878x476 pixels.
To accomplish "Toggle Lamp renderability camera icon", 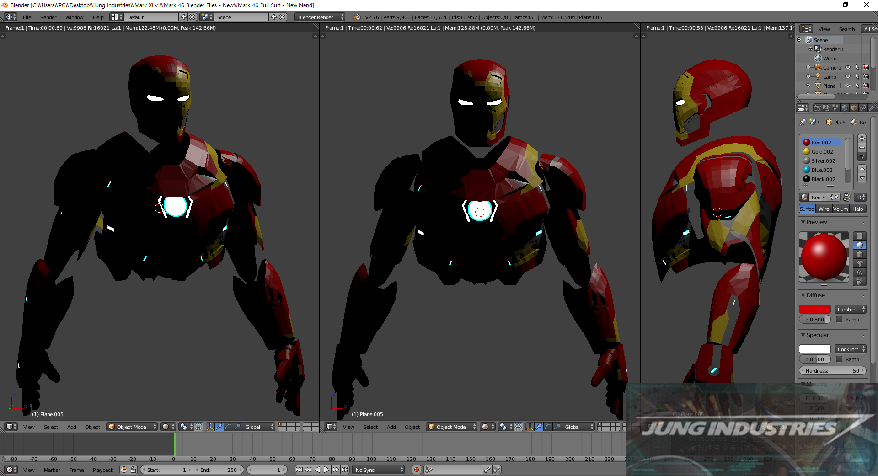I will click(866, 76).
